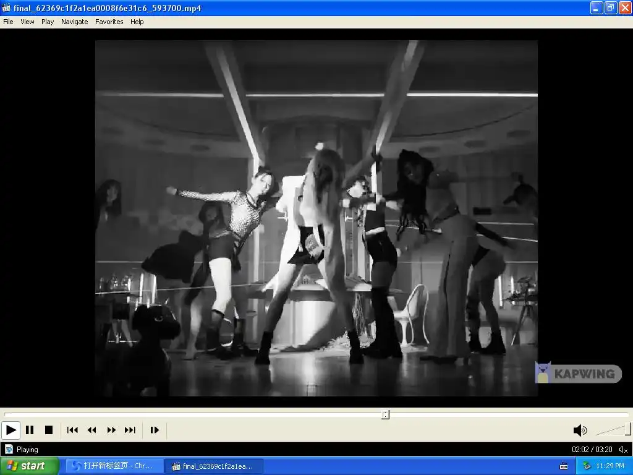633x475 pixels.
Task: Click the Windows Start button
Action: coord(30,466)
